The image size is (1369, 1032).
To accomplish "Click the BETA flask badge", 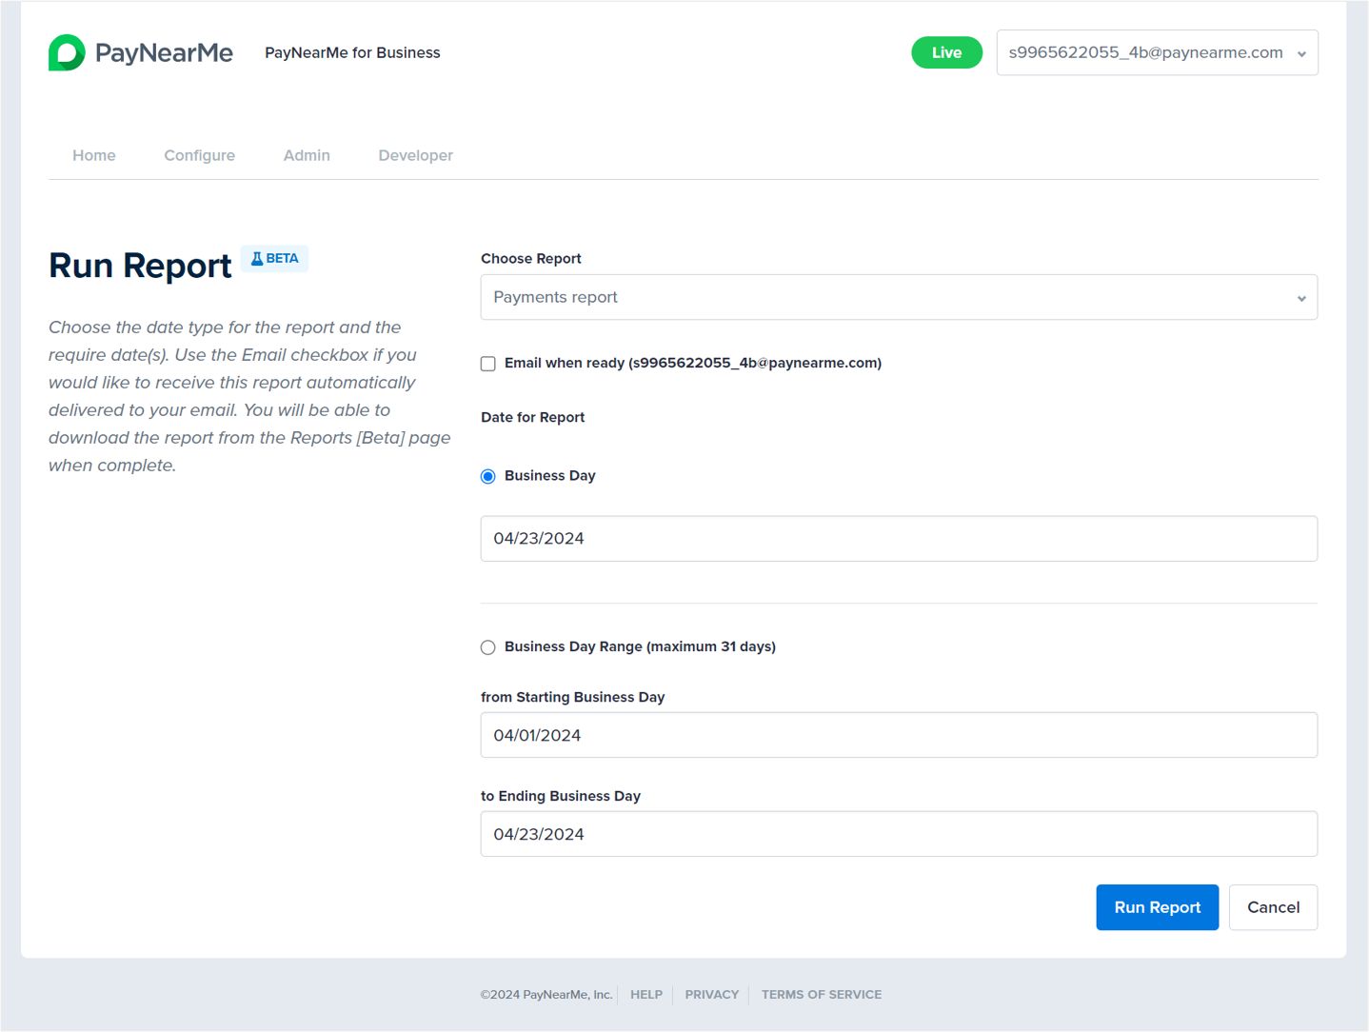I will tap(274, 258).
